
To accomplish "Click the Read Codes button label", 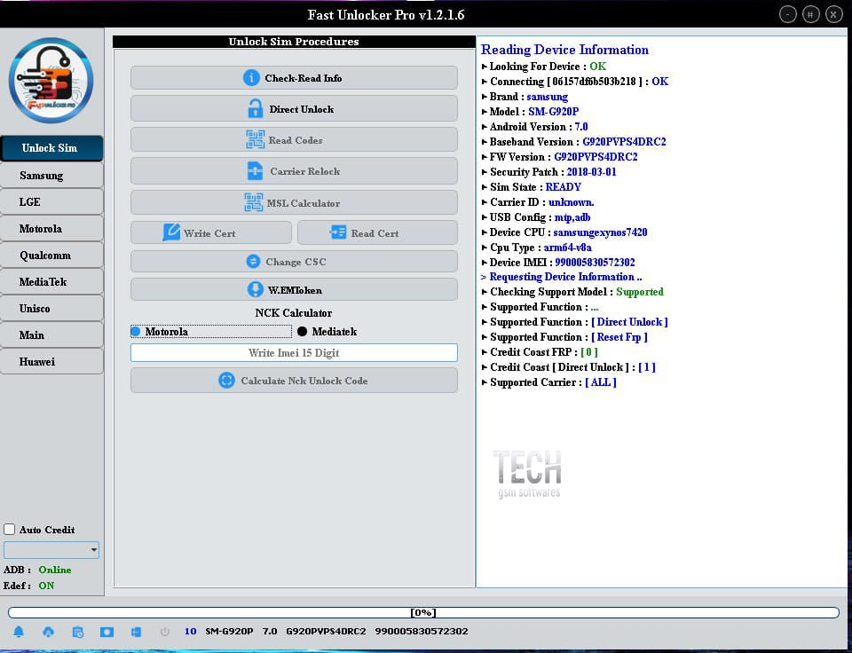I will (296, 140).
